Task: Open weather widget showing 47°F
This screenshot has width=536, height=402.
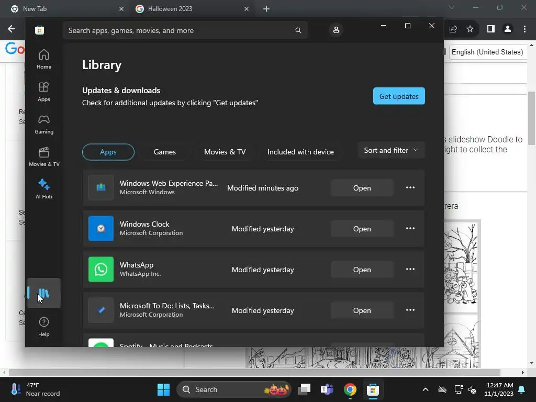Action: point(35,389)
